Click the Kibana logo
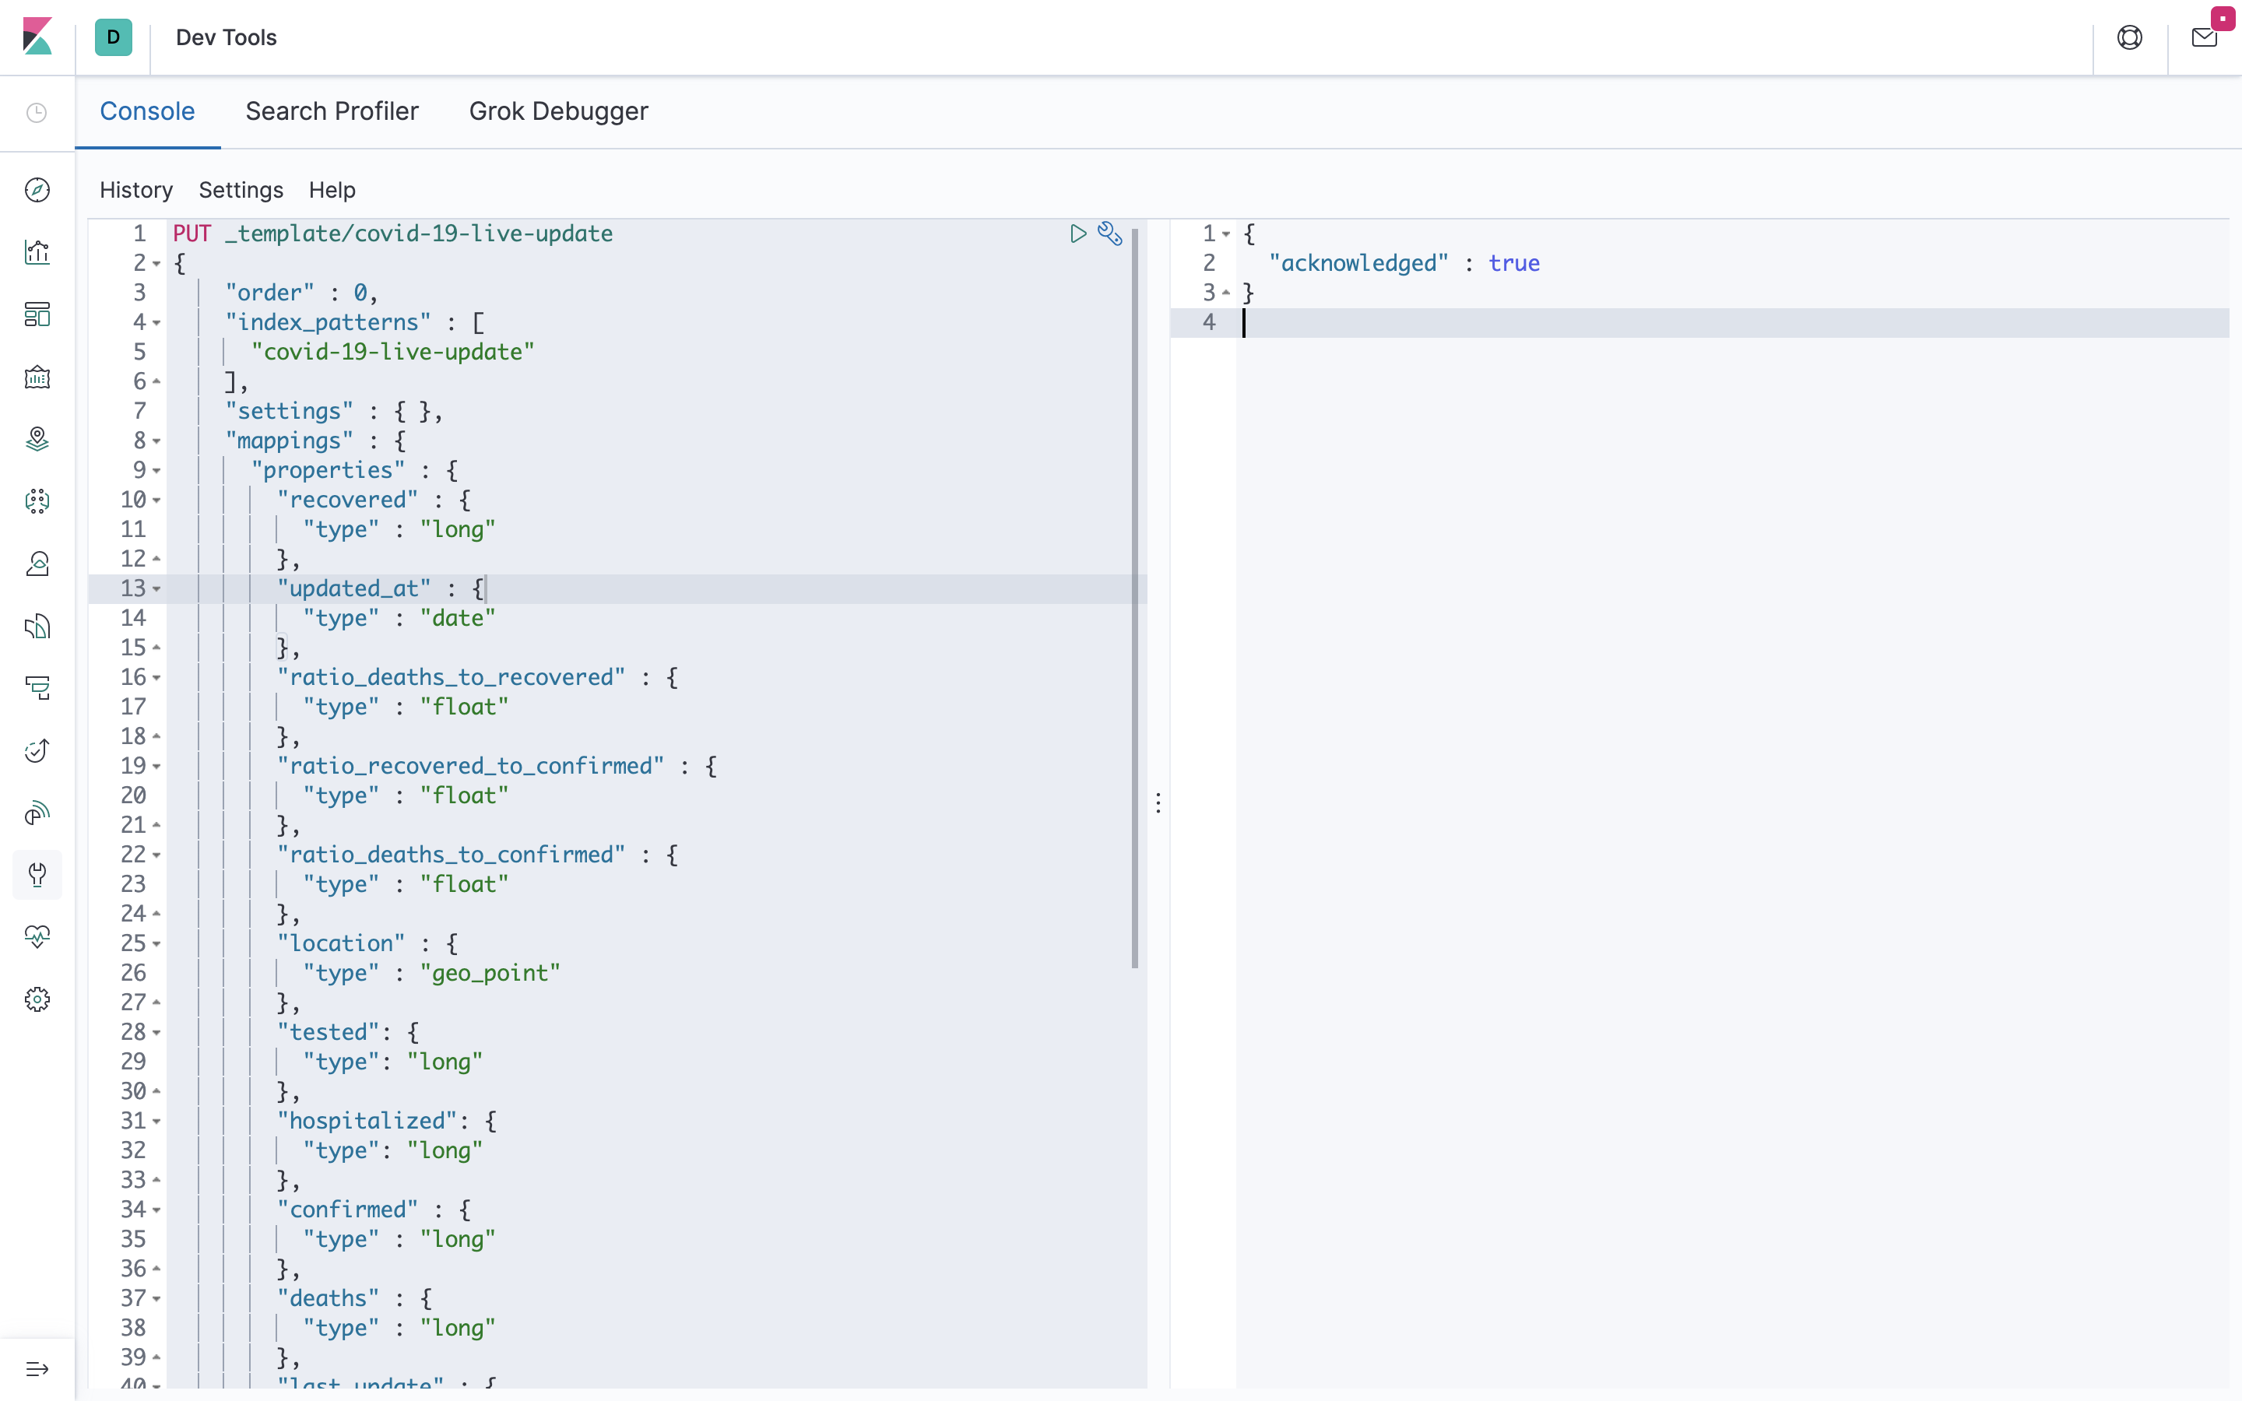The image size is (2242, 1401). [37, 37]
